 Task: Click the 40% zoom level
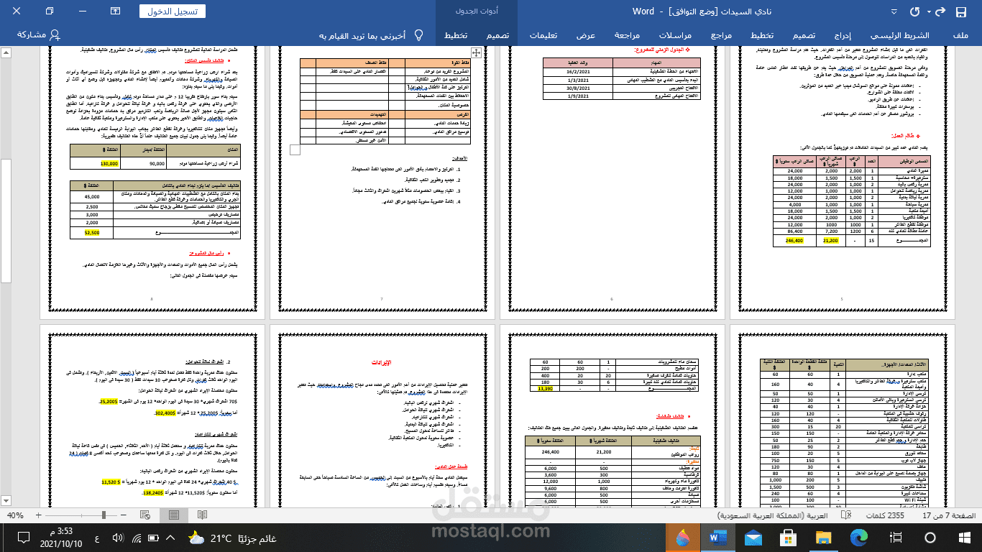(x=16, y=515)
